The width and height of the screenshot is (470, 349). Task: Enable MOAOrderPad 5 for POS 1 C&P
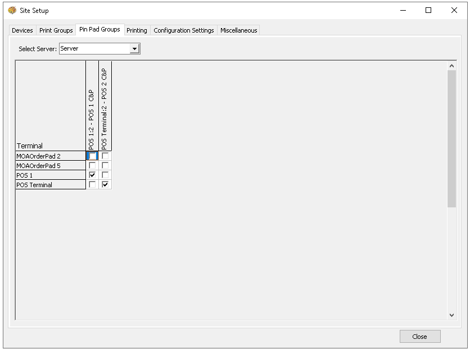(x=92, y=166)
